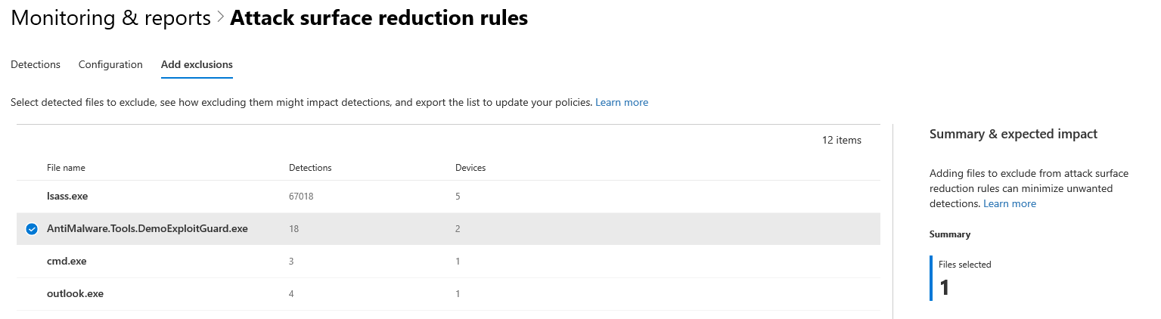Select the cmd.exe file row

[x=67, y=262]
